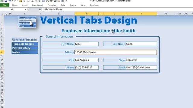Open the Payroll History vertical tab
193x108 pixels.
(25, 48)
